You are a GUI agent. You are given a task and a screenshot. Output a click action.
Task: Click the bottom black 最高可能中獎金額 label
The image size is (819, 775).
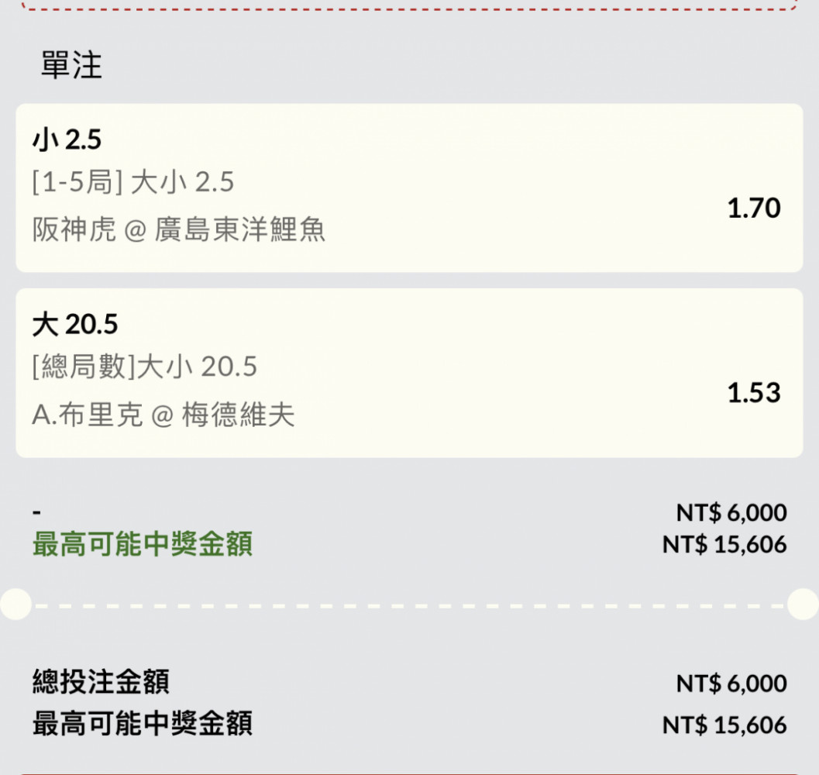point(143,724)
